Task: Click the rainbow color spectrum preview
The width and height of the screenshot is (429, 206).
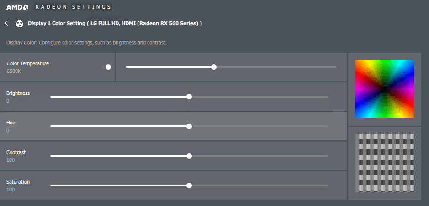Action: point(385,89)
